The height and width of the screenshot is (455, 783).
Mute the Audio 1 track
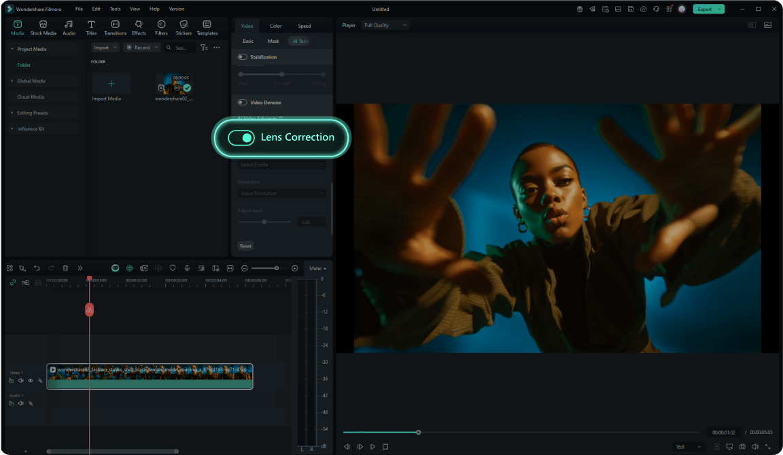click(x=21, y=403)
